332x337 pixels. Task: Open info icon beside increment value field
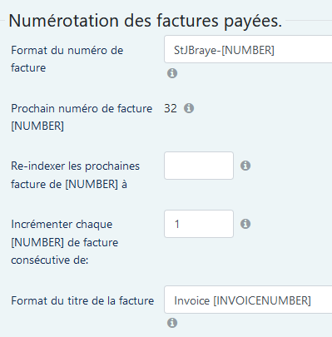click(x=245, y=224)
